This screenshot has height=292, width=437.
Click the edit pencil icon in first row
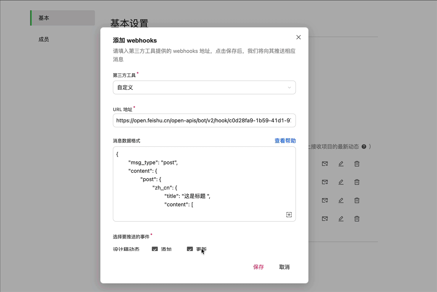point(341,164)
